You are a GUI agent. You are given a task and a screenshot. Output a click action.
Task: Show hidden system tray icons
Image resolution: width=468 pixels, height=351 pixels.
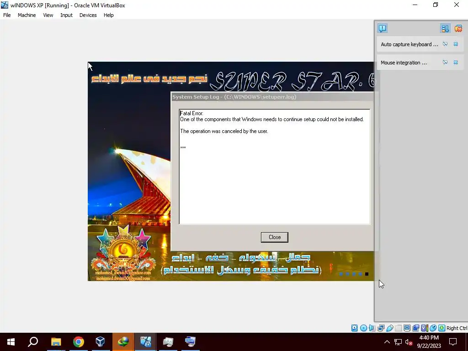pos(387,342)
